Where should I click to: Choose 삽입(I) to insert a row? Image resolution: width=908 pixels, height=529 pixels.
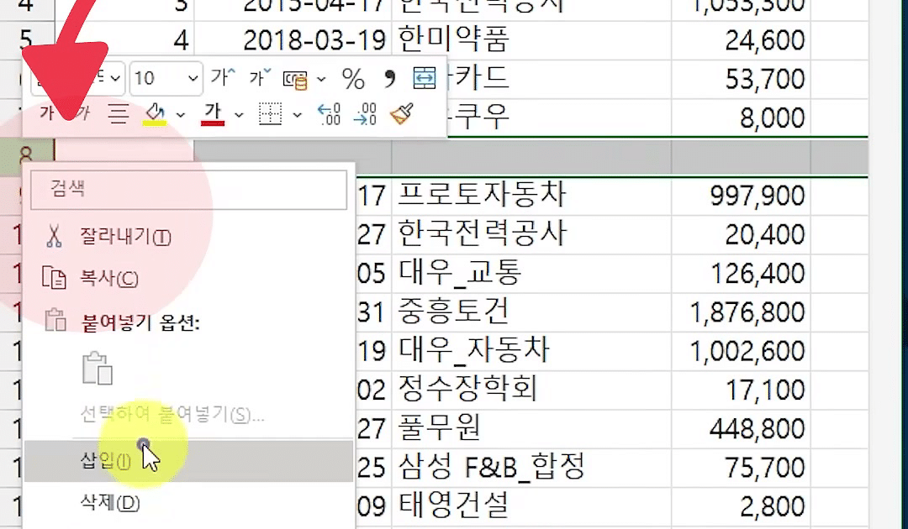point(187,461)
